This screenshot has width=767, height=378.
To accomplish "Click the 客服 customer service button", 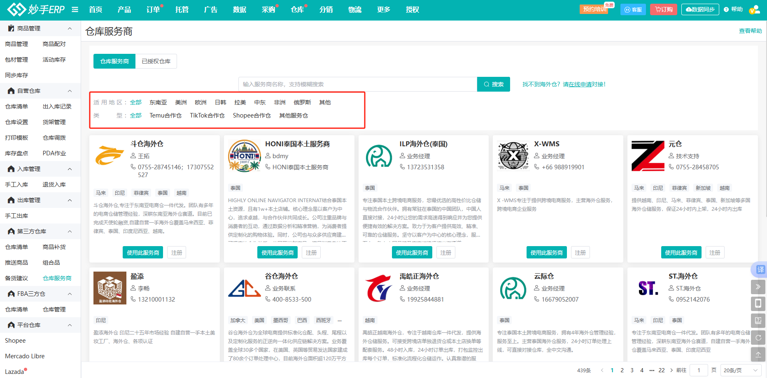I will [633, 9].
